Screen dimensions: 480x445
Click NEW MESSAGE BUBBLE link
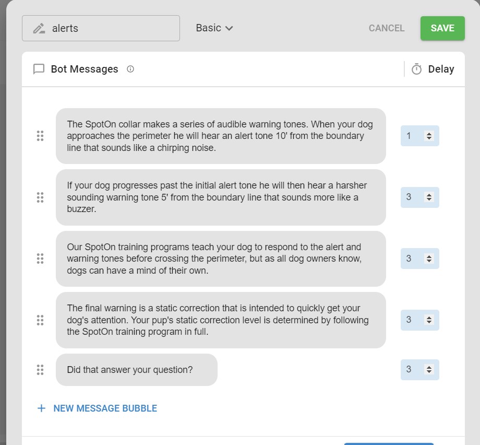pyautogui.click(x=105, y=408)
